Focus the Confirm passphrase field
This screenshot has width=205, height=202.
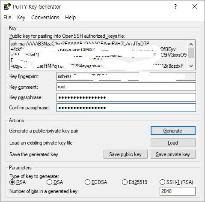(126, 108)
